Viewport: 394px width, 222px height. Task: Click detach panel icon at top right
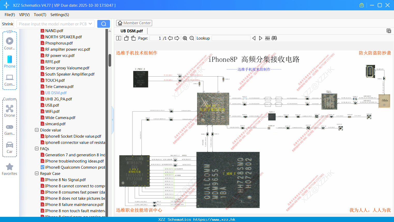[389, 31]
